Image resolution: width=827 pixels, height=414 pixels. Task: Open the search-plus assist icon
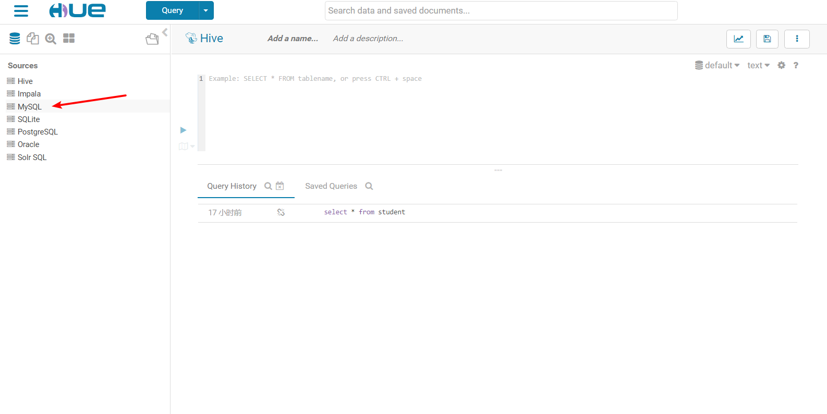pos(51,39)
